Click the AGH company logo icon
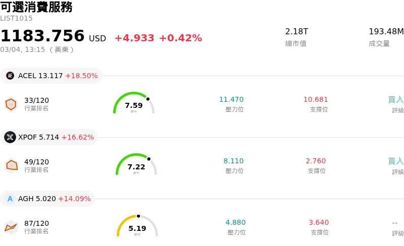The width and height of the screenshot is (404, 246). click(x=10, y=199)
